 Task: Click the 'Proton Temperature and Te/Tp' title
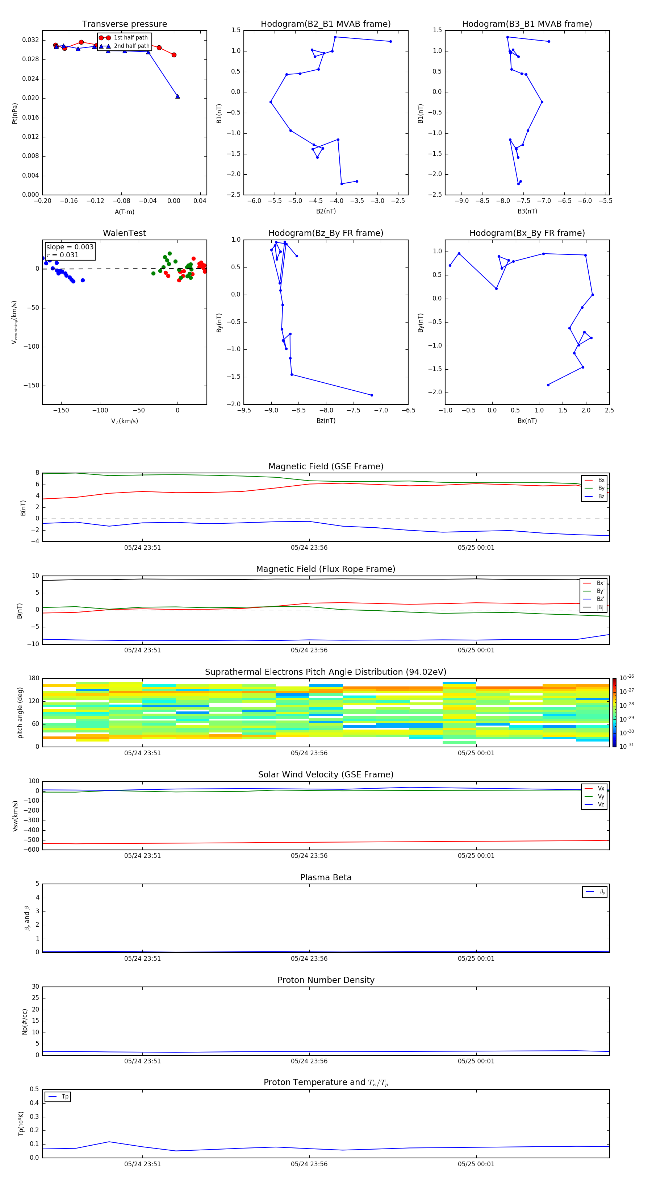tap(326, 1083)
